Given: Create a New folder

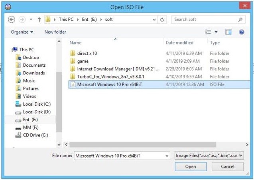Looking at the screenshot, I should coord(55,32).
